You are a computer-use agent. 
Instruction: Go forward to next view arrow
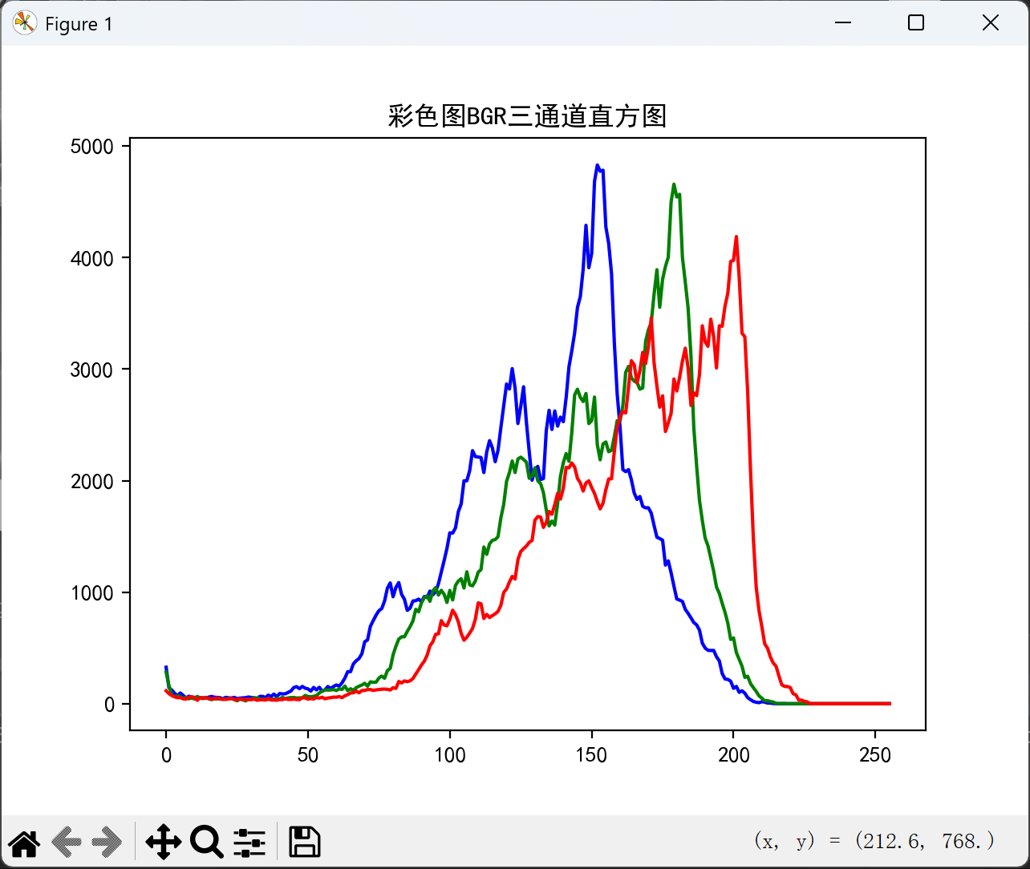coord(107,842)
